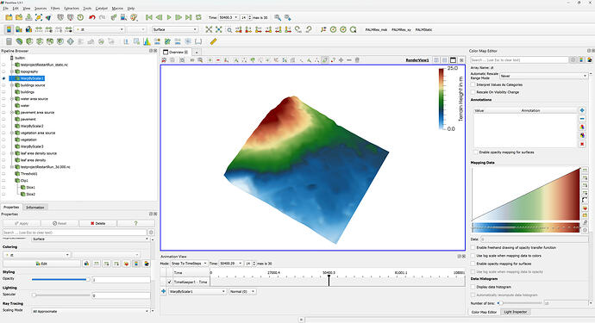Open the Surface representation dropdown in toolbar
595x323 pixels.
[x=175, y=29]
